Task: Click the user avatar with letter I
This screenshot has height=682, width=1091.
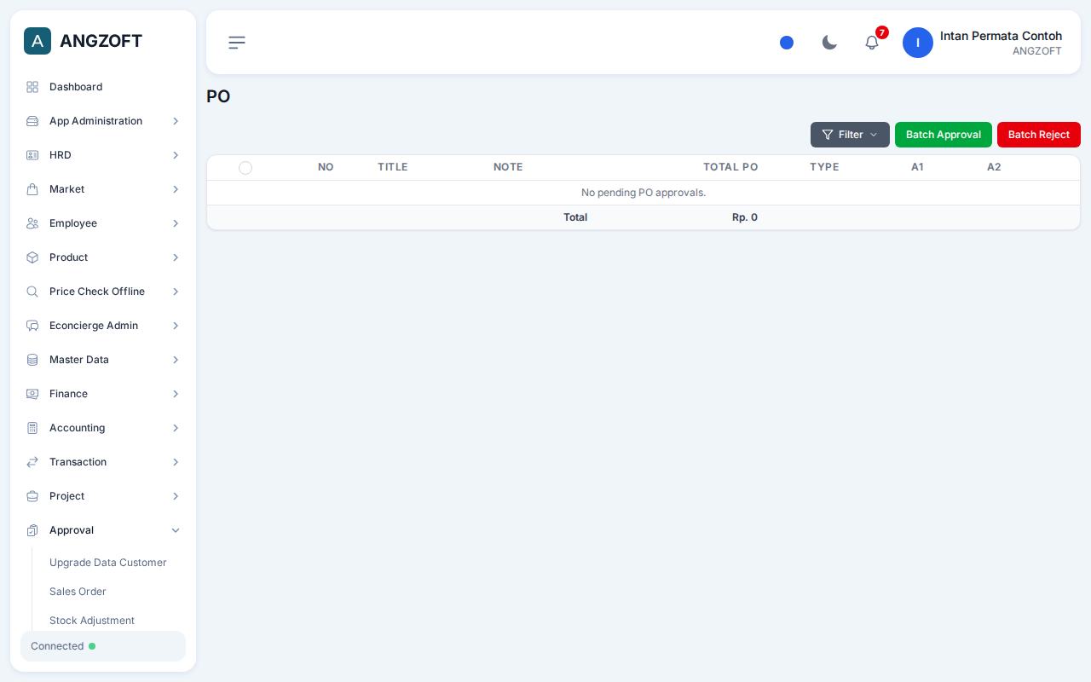Action: coord(918,43)
